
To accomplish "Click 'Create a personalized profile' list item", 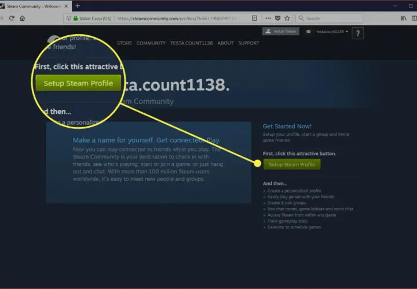I will click(x=294, y=191).
